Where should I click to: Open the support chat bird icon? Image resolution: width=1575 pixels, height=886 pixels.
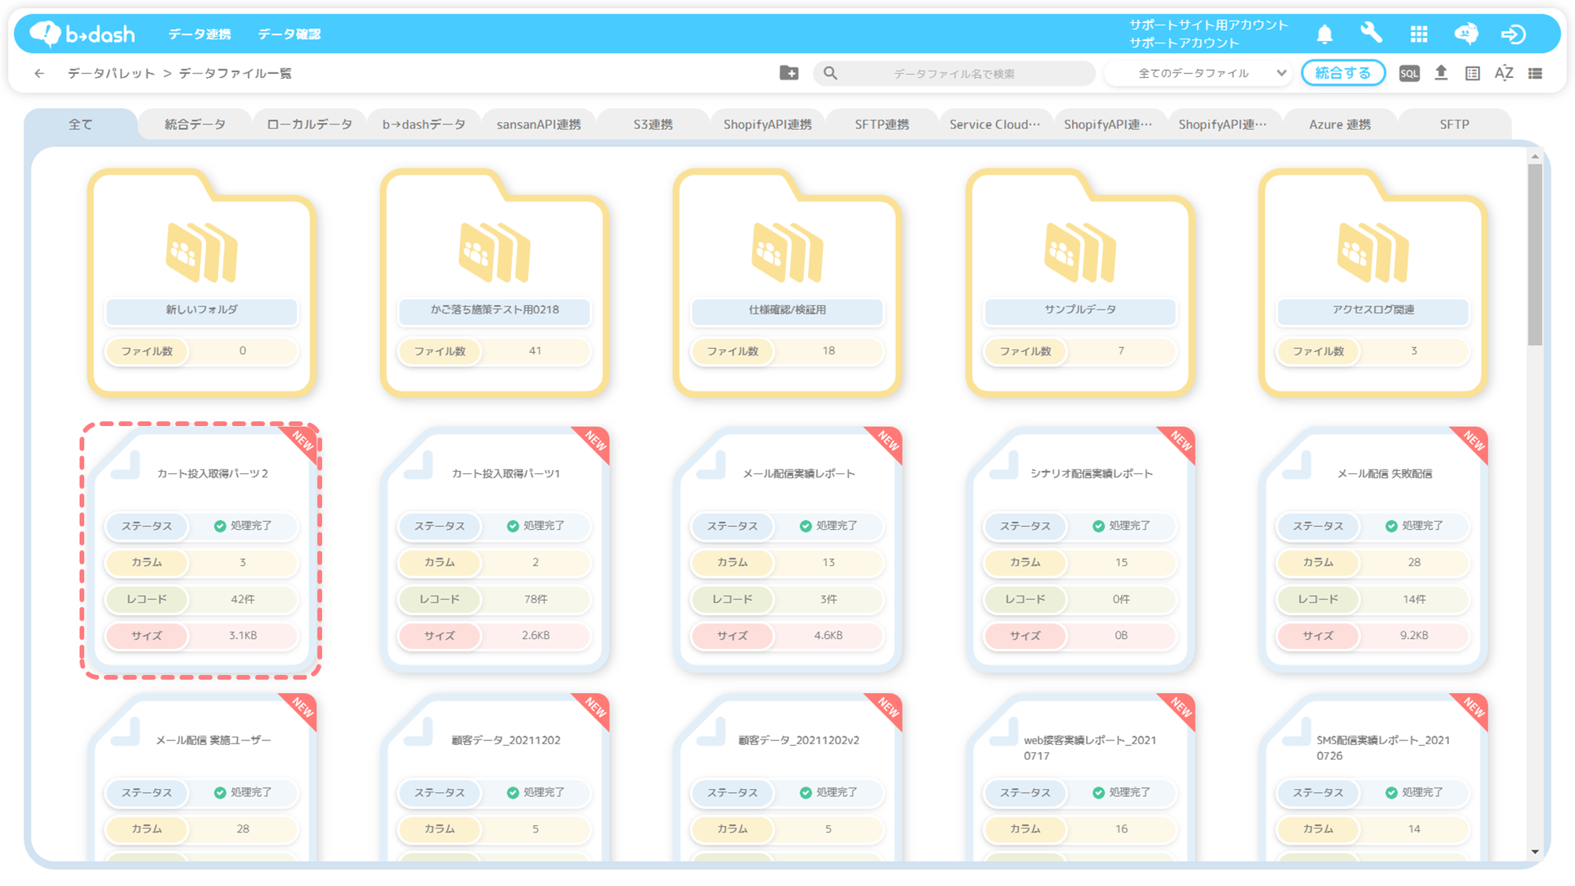[1466, 34]
